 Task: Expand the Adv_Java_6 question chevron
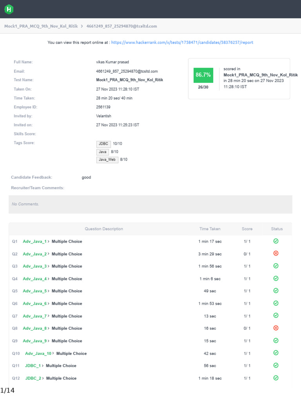pyautogui.click(x=49, y=303)
